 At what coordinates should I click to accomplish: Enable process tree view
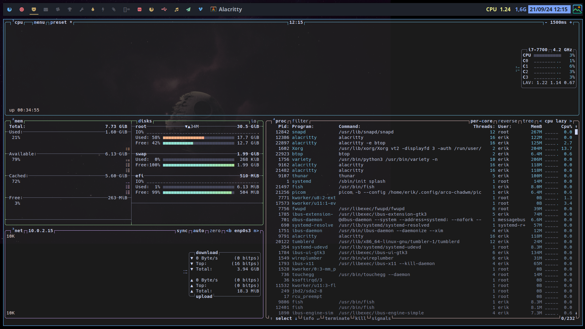coord(528,121)
